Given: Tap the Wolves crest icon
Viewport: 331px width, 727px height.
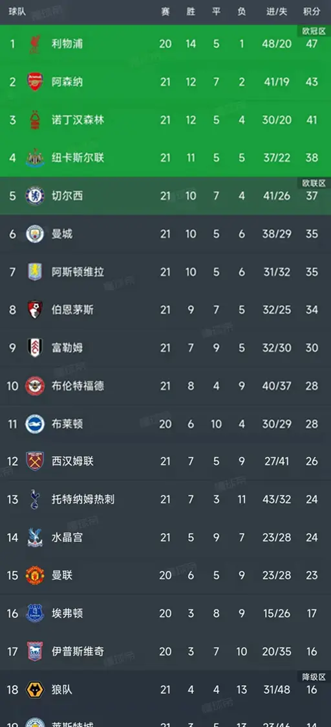Looking at the screenshot, I should tap(35, 690).
